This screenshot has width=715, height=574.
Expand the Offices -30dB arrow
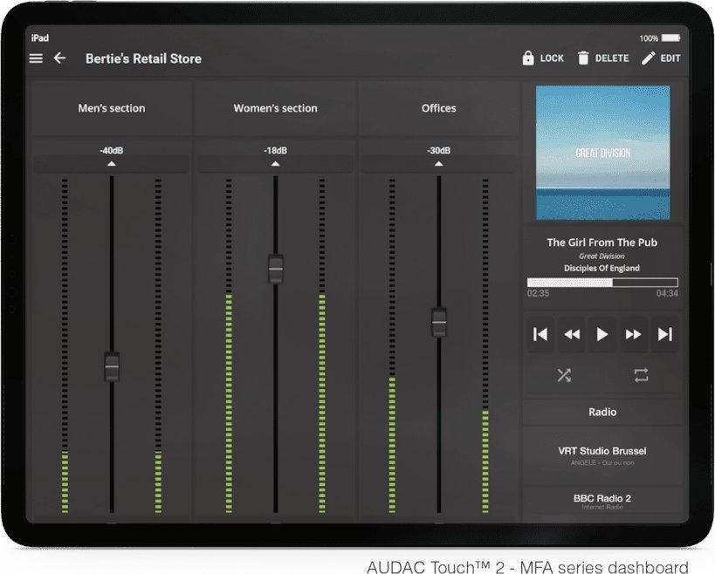coord(438,163)
